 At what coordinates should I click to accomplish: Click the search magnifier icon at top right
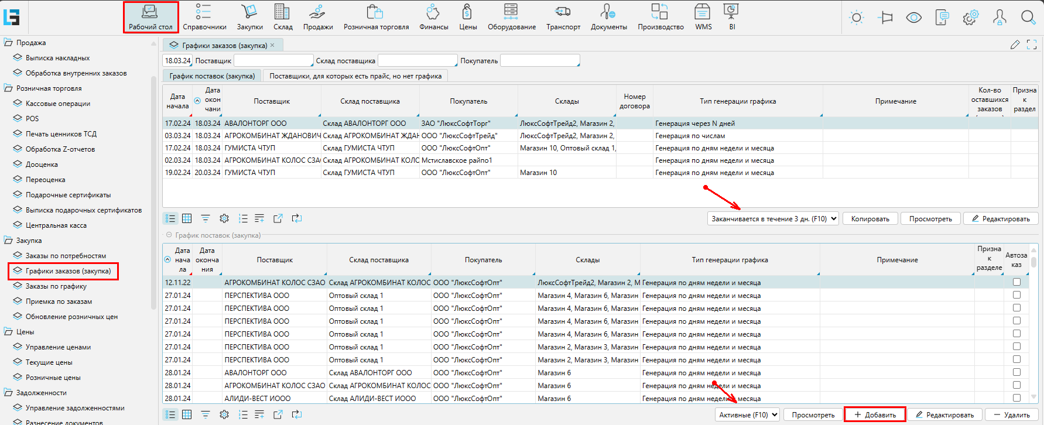1028,18
